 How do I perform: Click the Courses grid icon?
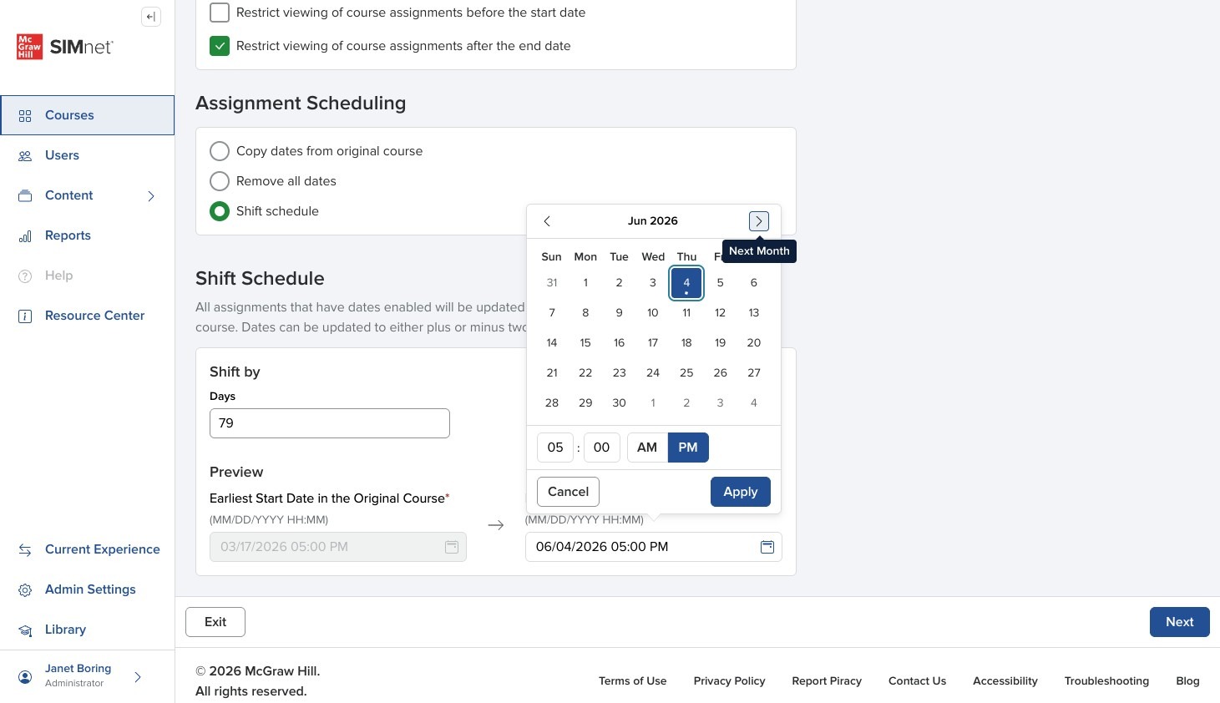tap(25, 115)
